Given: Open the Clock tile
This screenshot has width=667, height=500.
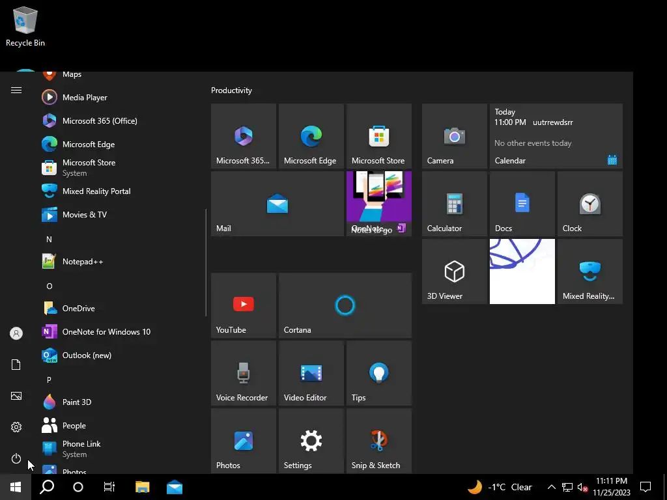Looking at the screenshot, I should pyautogui.click(x=590, y=204).
